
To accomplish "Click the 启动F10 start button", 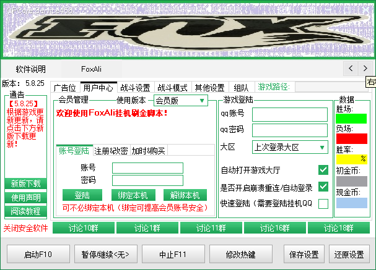I will (x=38, y=254).
